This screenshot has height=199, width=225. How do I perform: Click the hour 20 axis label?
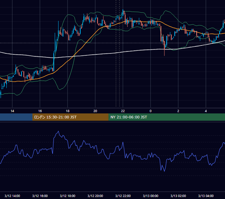tap(95, 111)
